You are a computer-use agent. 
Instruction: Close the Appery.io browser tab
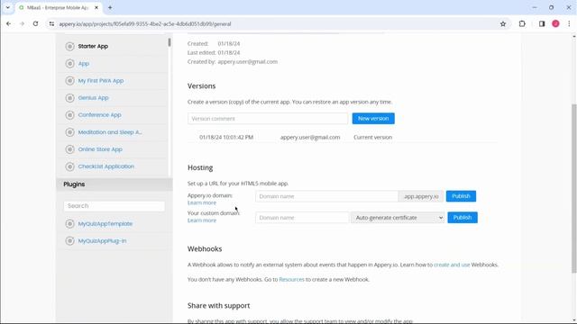(96, 7)
